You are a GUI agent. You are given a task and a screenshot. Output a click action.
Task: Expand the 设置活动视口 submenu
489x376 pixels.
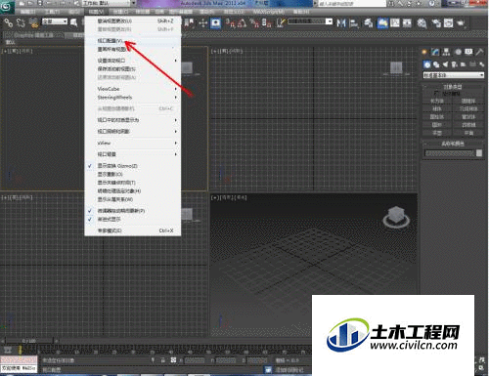[x=133, y=61]
